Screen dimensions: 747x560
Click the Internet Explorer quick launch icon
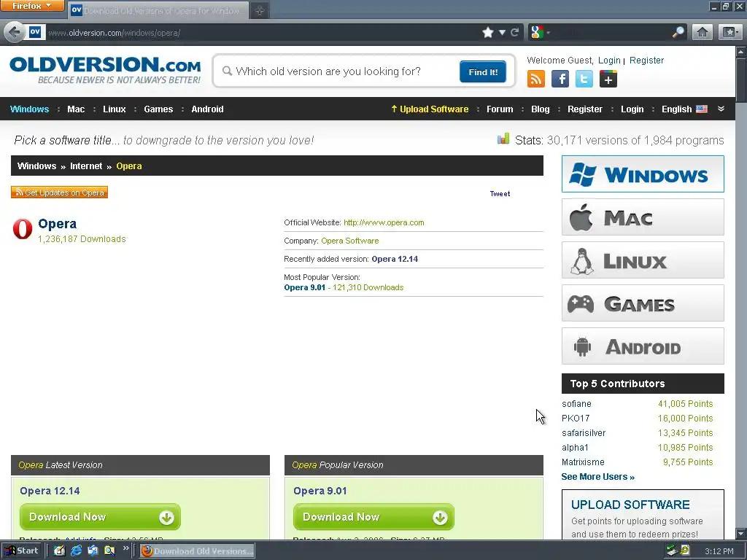coord(76,551)
